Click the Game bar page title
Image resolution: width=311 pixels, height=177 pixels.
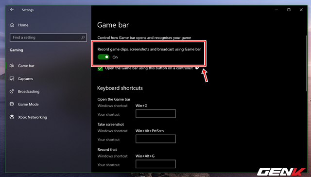click(x=113, y=25)
